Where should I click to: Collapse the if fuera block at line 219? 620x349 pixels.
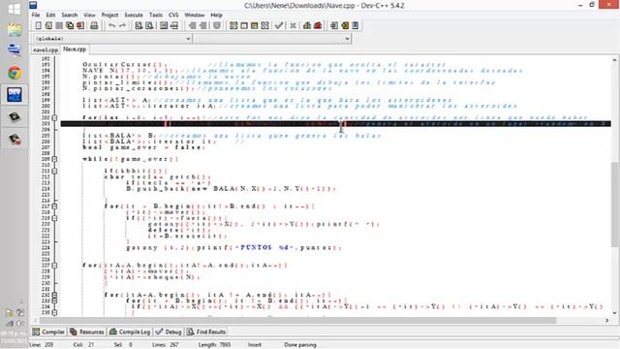(54, 218)
